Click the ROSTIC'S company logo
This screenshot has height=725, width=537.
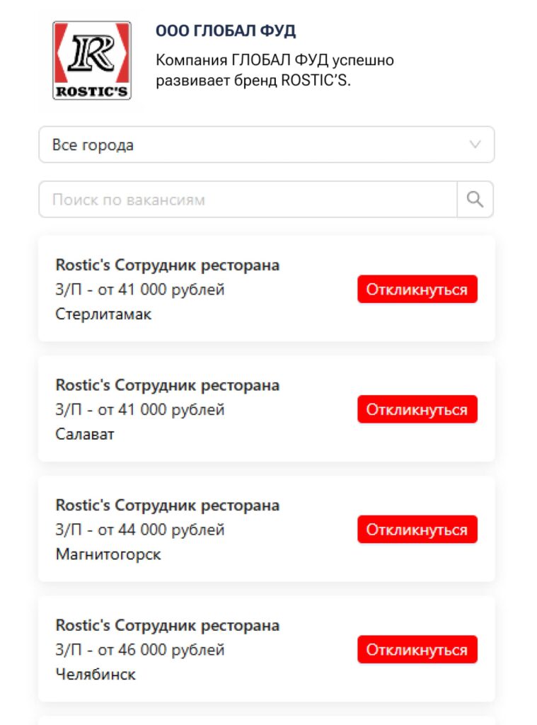pyautogui.click(x=92, y=60)
